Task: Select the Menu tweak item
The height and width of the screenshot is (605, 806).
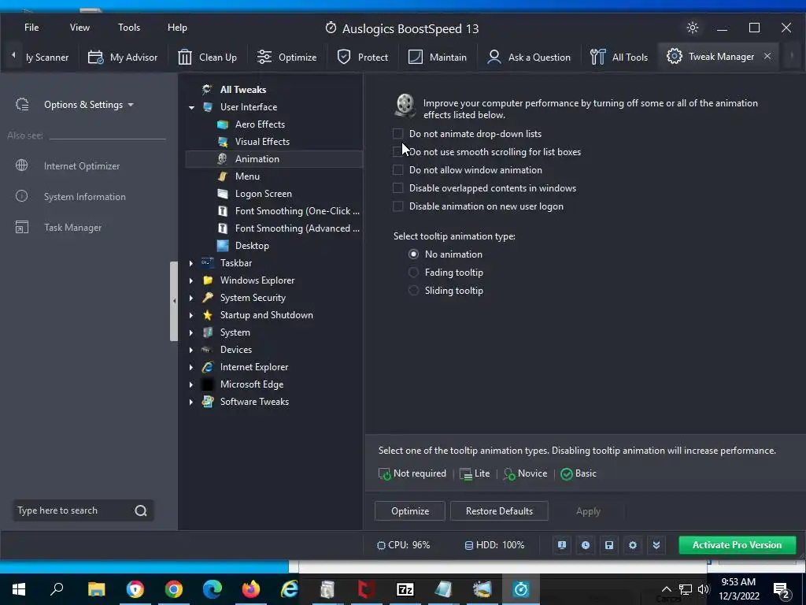Action: point(247,176)
